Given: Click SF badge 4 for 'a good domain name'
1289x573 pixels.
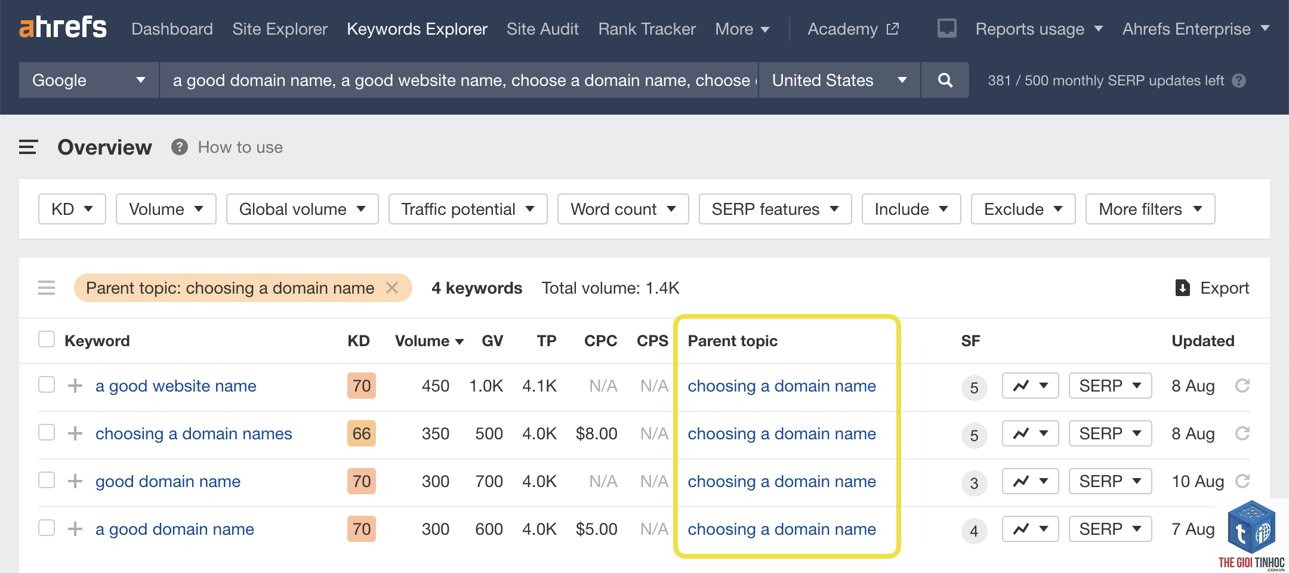Looking at the screenshot, I should (974, 531).
